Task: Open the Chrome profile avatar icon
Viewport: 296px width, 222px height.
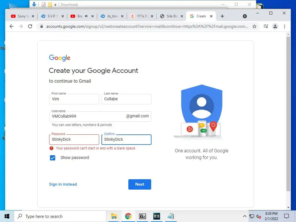Action: (275, 26)
